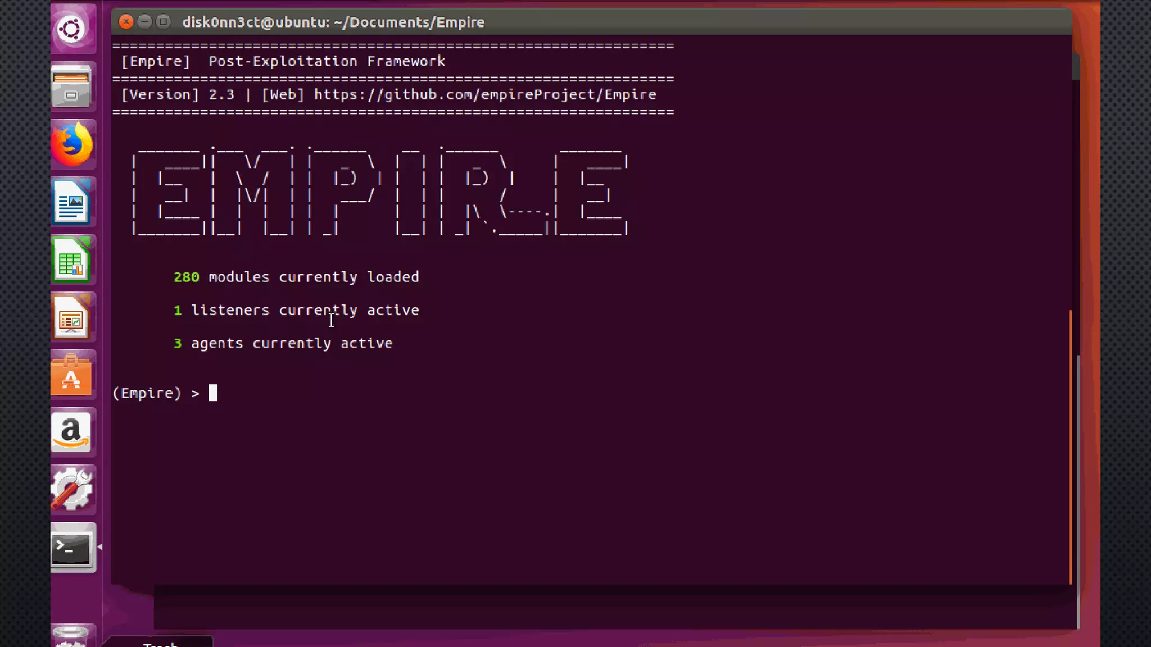
Task: Launch the Files manager from dock
Action: click(71, 87)
